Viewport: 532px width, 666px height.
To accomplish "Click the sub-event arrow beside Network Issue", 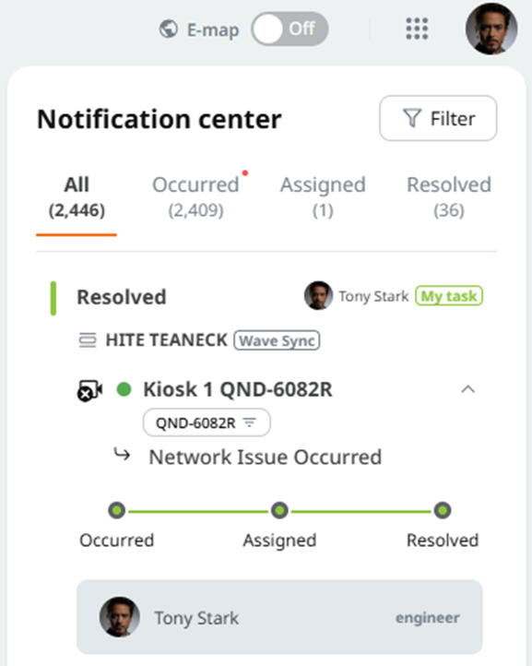I will pyautogui.click(x=123, y=455).
